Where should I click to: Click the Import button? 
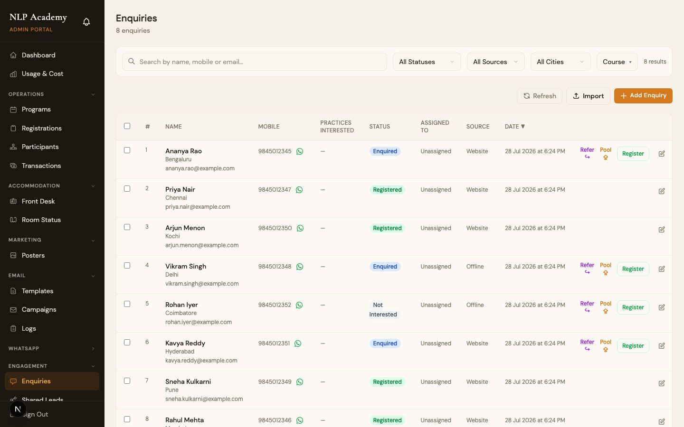pyautogui.click(x=588, y=96)
